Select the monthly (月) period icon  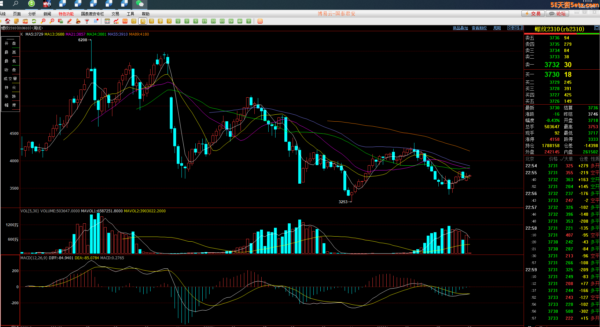151,21
